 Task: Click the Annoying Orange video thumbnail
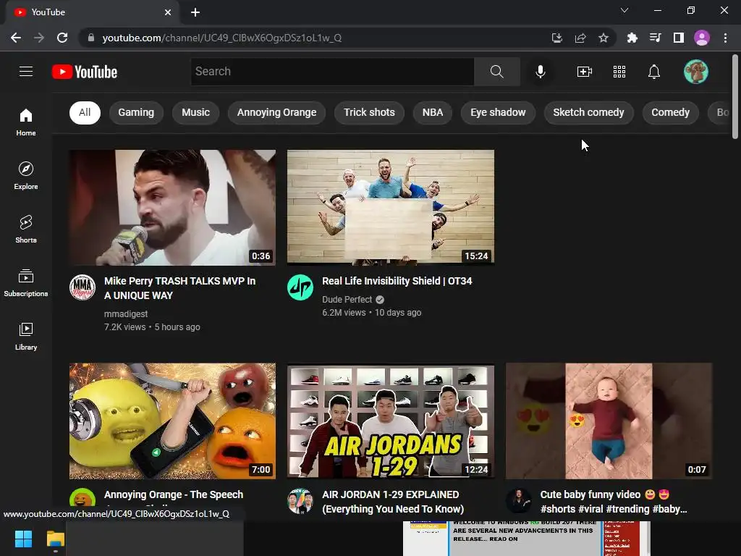click(172, 421)
